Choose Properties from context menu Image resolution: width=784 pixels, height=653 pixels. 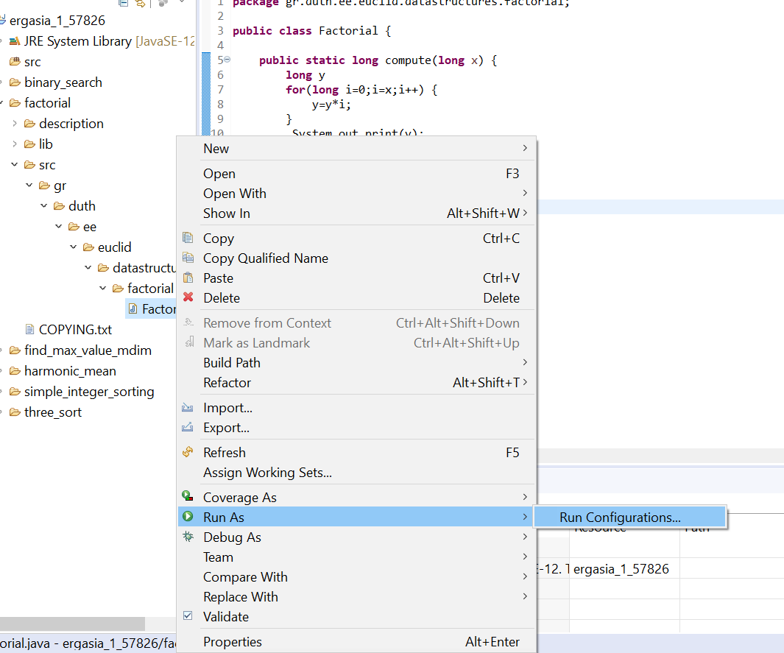pos(232,641)
